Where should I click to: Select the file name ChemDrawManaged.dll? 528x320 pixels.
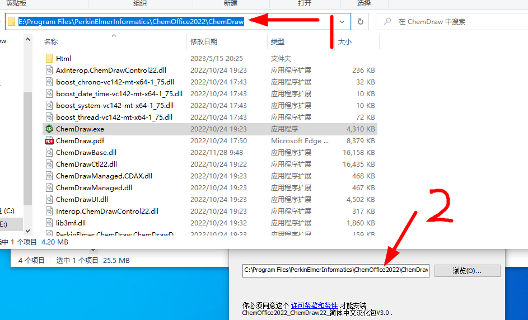click(94, 188)
